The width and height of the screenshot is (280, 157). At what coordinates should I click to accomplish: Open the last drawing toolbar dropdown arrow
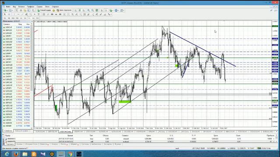pyautogui.click(x=111, y=14)
